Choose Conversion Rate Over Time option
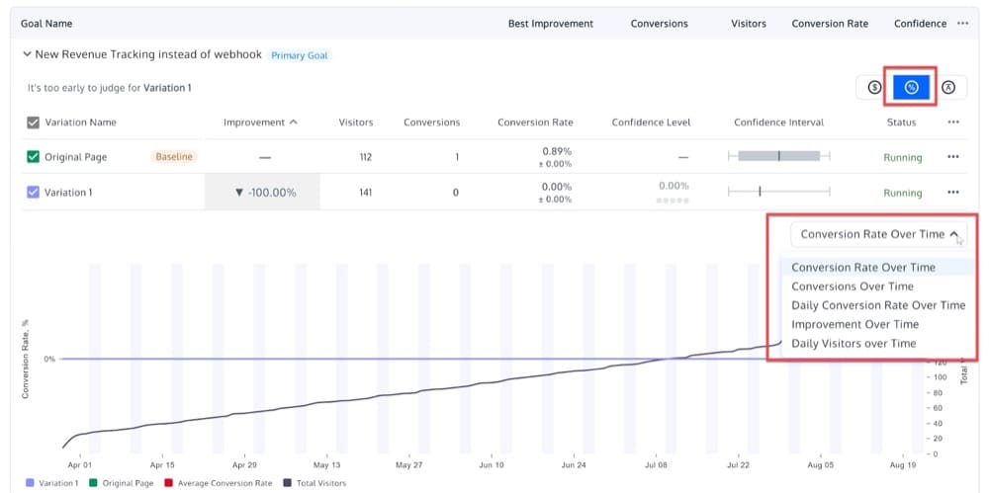The image size is (989, 493). click(878, 268)
